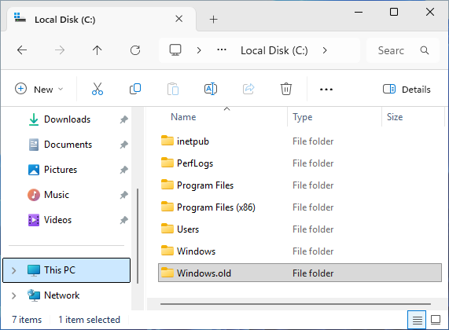Switch to large thumbnails view layout
This screenshot has width=449, height=330.
(436, 320)
